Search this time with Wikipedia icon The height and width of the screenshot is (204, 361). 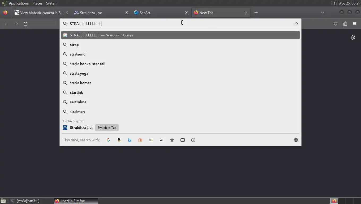[161, 140]
